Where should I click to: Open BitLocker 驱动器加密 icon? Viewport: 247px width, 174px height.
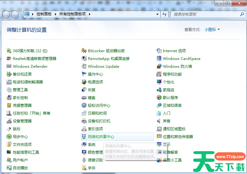84,51
